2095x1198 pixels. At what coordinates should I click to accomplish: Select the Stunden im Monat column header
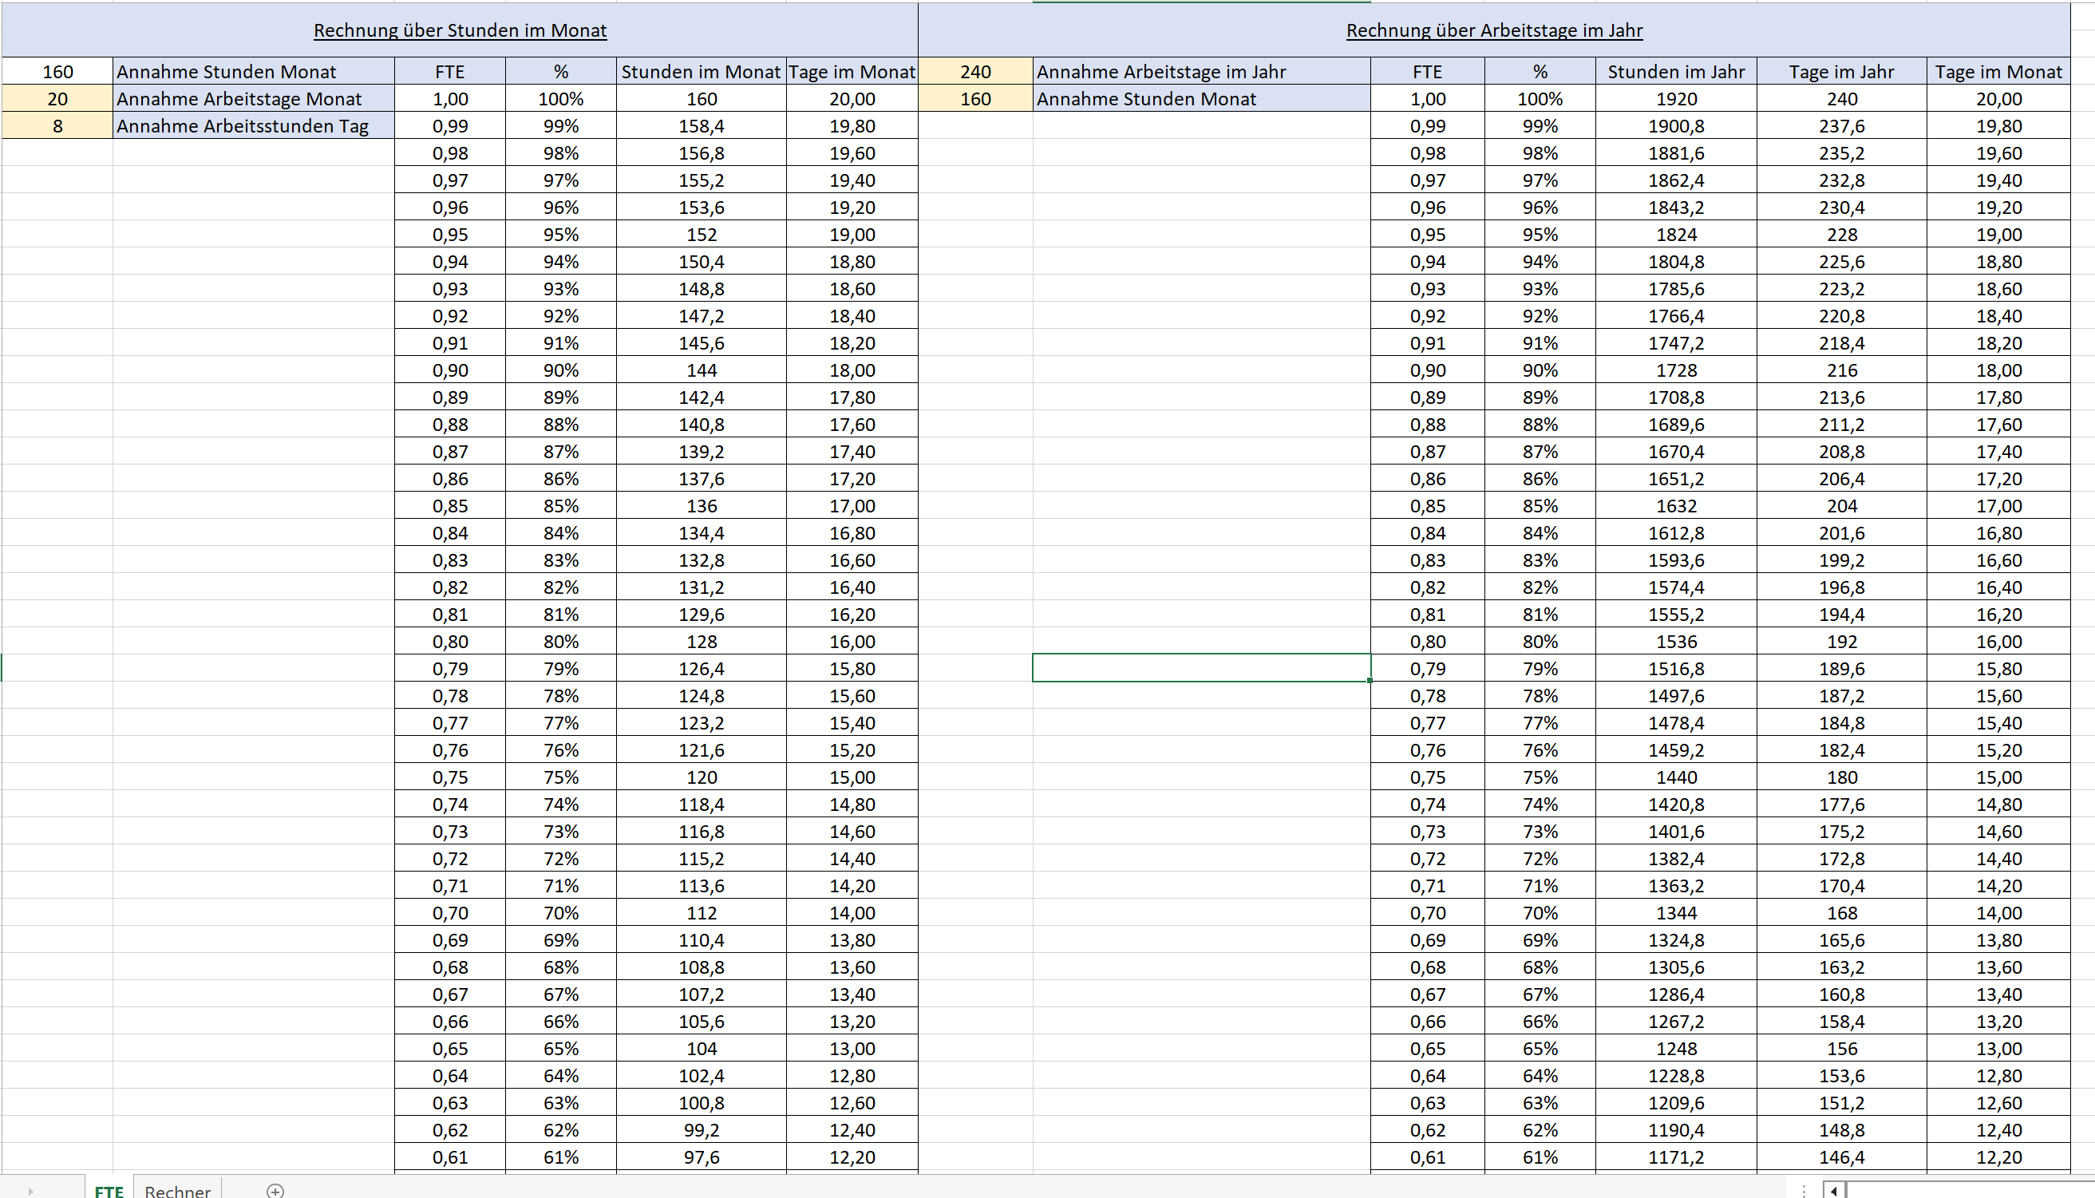click(x=701, y=72)
